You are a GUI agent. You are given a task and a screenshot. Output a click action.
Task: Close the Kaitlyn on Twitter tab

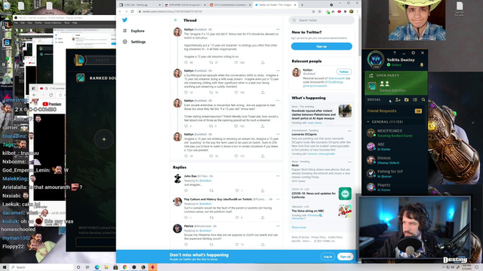click(x=295, y=5)
